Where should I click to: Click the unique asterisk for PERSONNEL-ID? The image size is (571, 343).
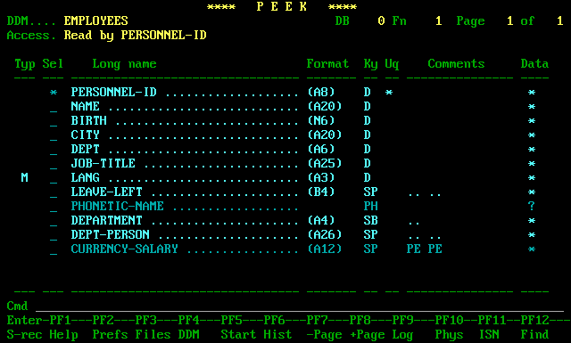(x=389, y=93)
